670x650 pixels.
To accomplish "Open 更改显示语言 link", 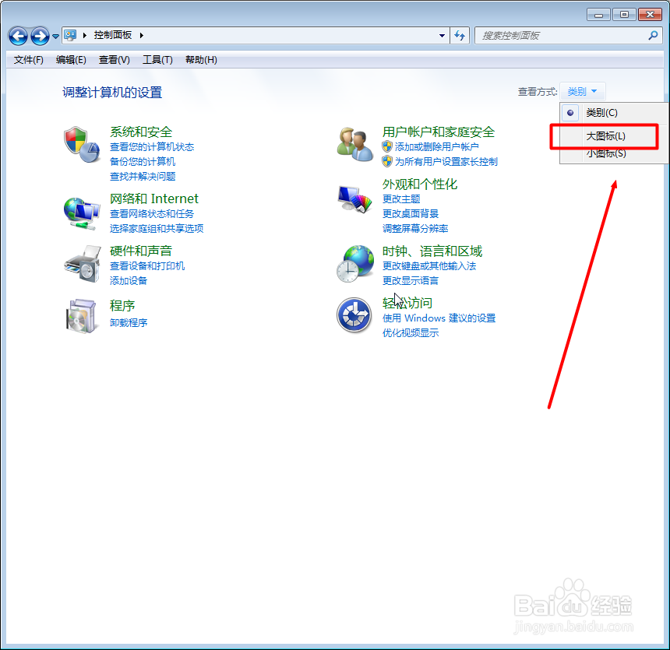I will click(x=411, y=280).
